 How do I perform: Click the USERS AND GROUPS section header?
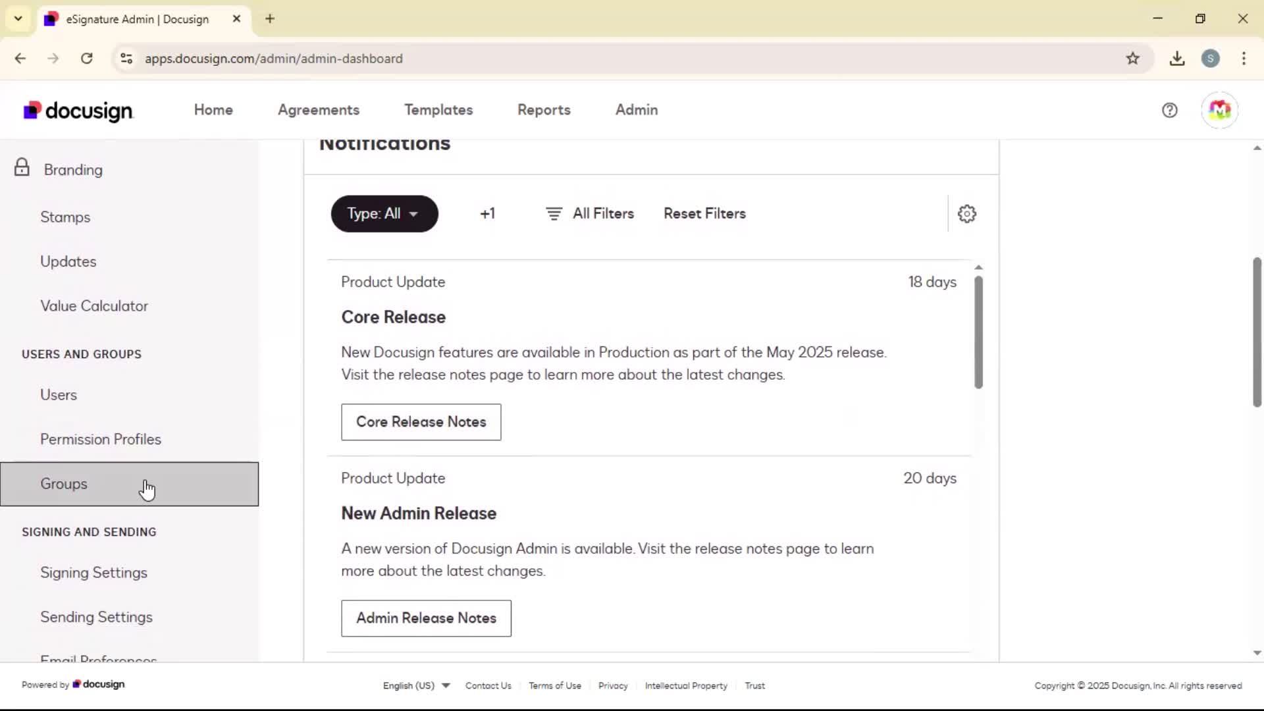point(82,354)
